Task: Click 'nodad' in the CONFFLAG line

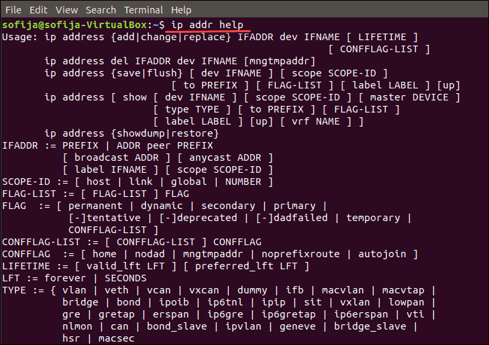Action: pyautogui.click(x=150, y=254)
